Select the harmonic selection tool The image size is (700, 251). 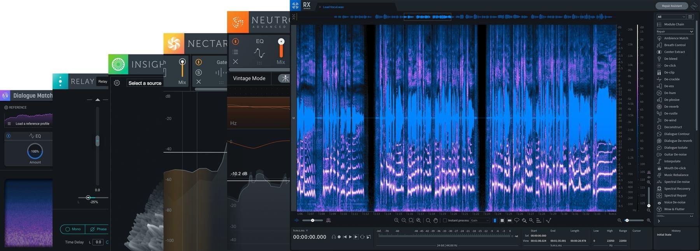(539, 220)
